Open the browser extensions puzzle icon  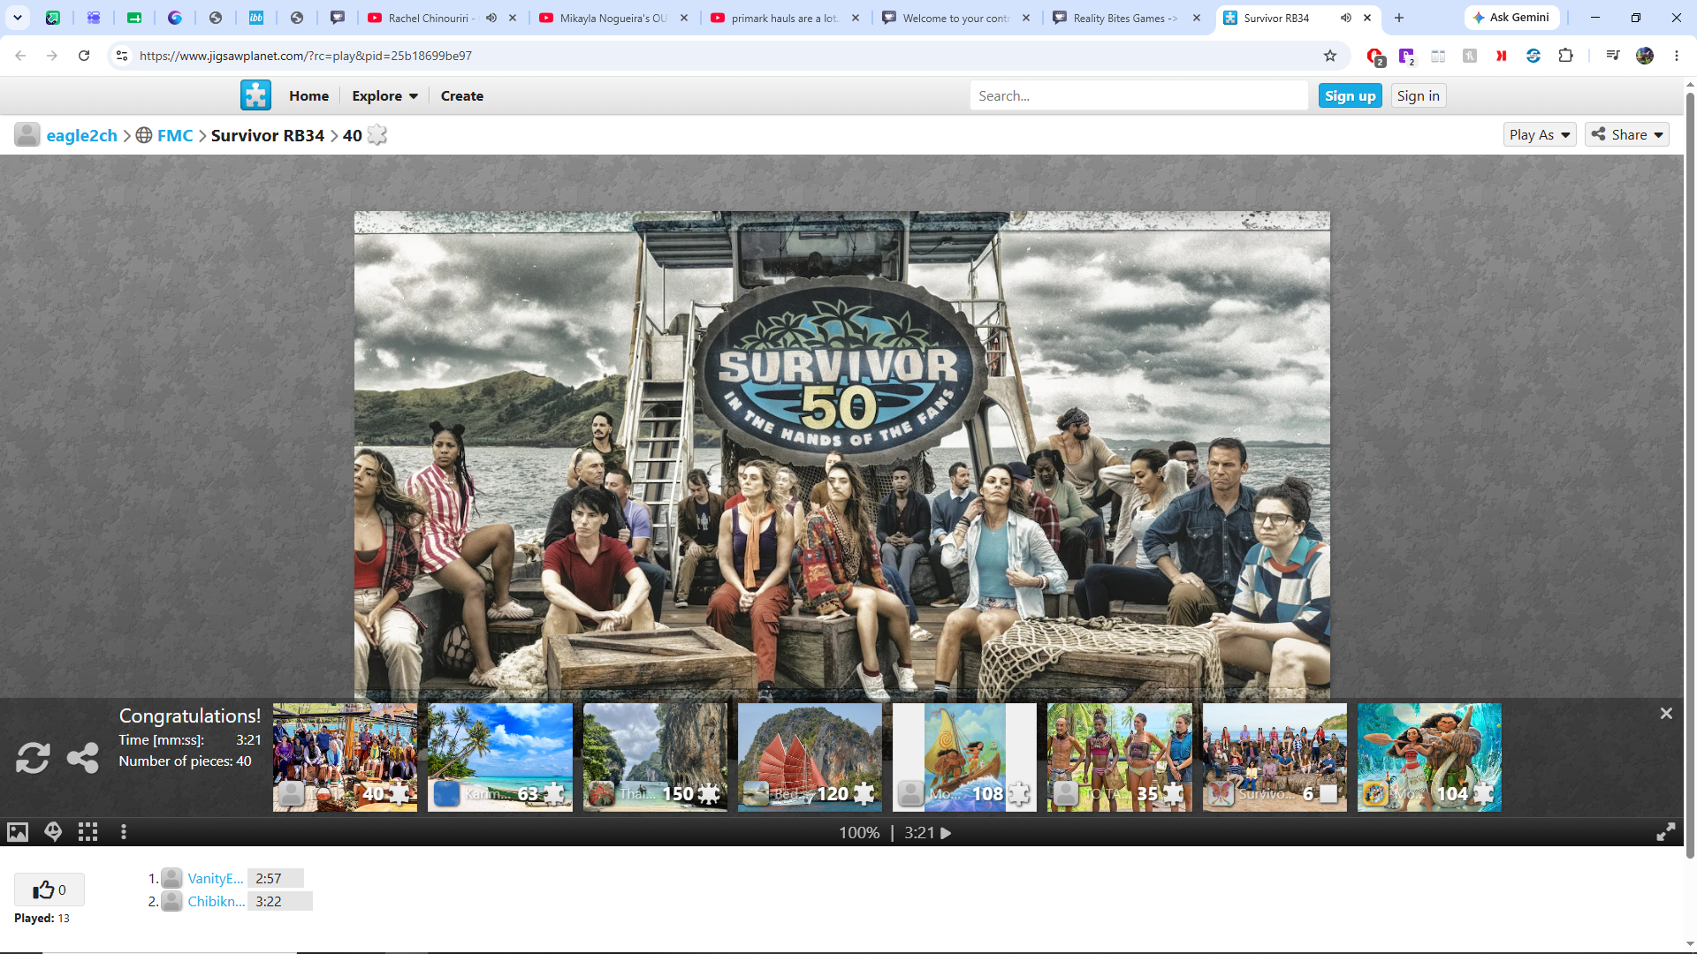1565,56
